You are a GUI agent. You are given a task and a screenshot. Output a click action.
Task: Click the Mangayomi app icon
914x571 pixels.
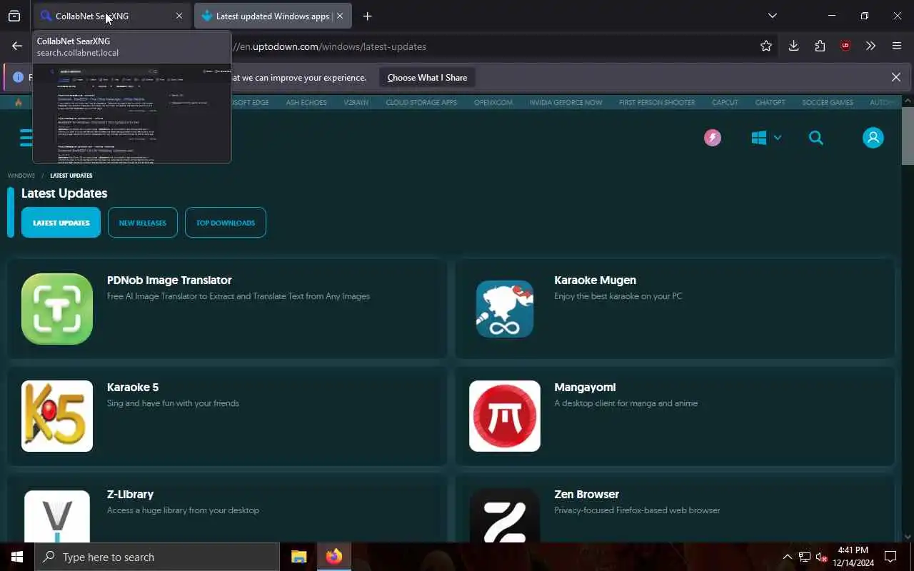click(505, 416)
